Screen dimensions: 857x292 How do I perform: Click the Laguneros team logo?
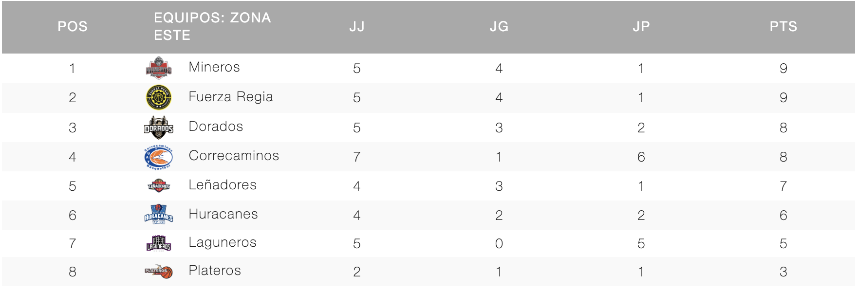[159, 243]
